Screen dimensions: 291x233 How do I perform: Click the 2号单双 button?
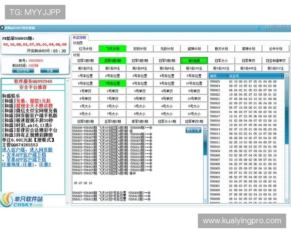[x=113, y=91]
